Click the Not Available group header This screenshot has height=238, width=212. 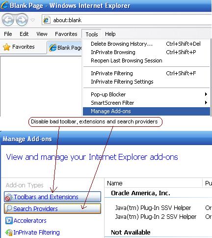pyautogui.click(x=131, y=232)
